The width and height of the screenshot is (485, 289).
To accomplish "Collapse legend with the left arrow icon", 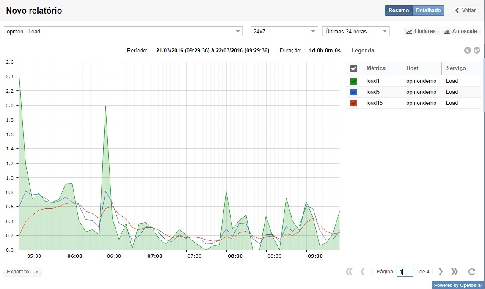I will pos(468,50).
